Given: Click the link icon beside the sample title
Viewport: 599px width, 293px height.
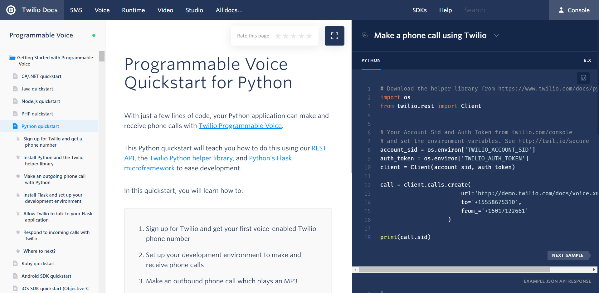Looking at the screenshot, I should 365,35.
